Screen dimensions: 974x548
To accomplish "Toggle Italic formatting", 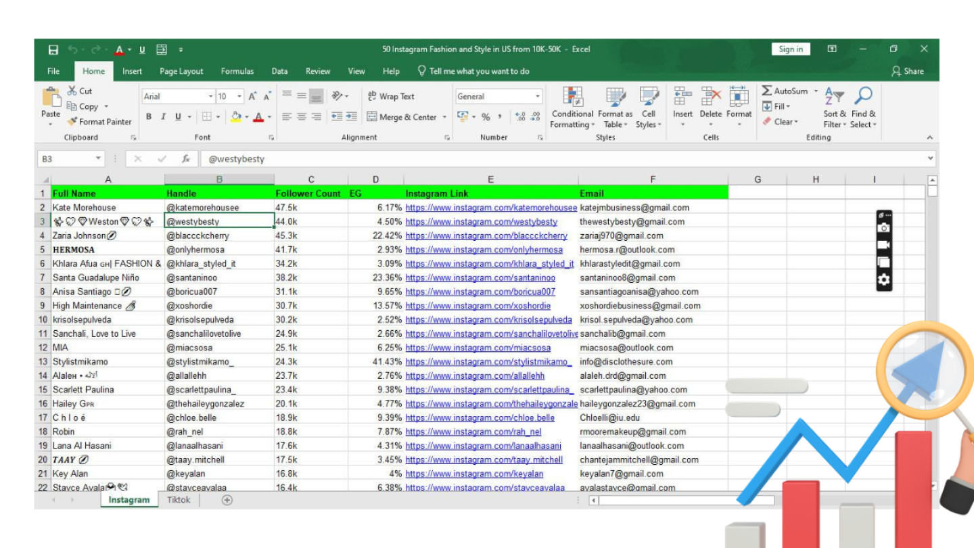I will pyautogui.click(x=163, y=117).
